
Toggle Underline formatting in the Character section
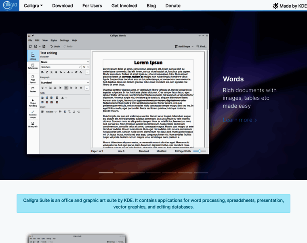click(51, 72)
